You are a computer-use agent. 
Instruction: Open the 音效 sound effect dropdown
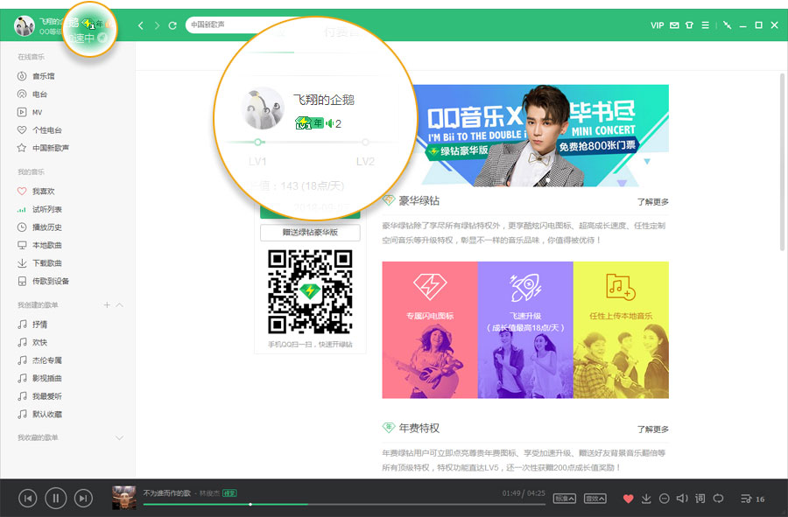coord(595,499)
